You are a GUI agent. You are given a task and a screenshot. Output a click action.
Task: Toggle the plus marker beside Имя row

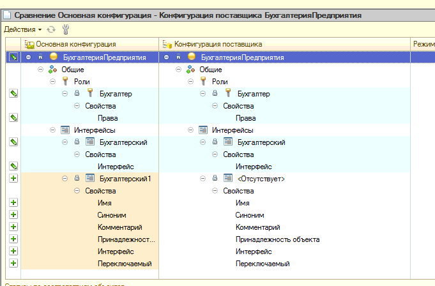13,203
